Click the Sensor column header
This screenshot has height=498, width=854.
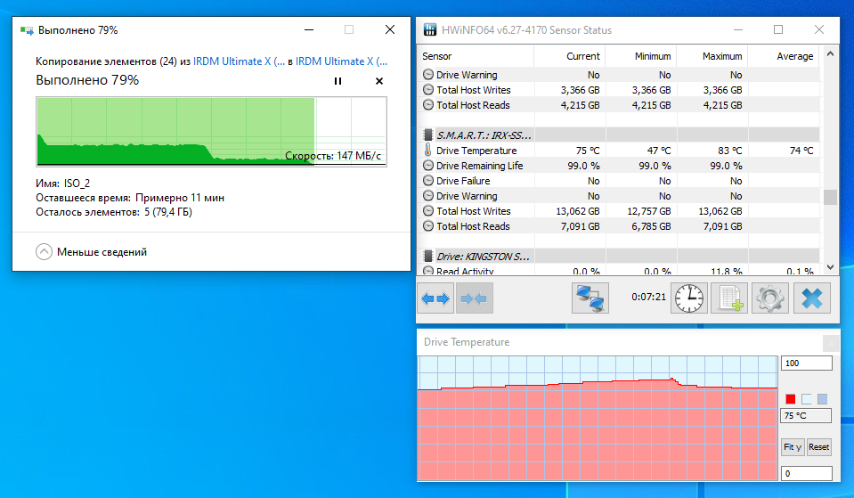click(476, 56)
